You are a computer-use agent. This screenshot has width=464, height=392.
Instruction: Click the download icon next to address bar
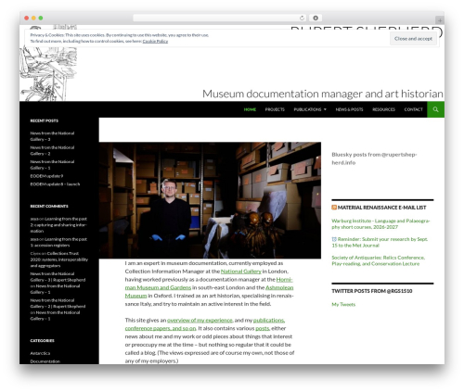[316, 19]
